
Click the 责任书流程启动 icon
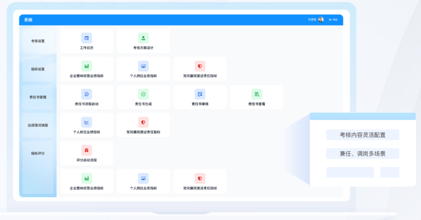click(x=87, y=94)
